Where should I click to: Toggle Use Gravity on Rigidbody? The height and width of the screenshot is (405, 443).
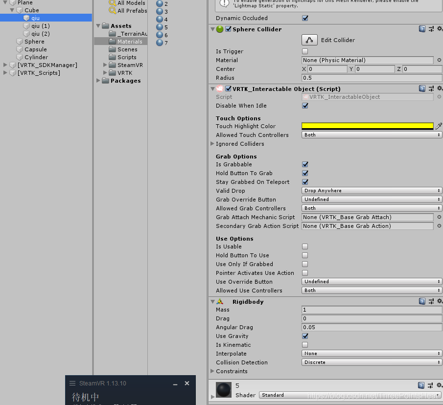tap(305, 336)
